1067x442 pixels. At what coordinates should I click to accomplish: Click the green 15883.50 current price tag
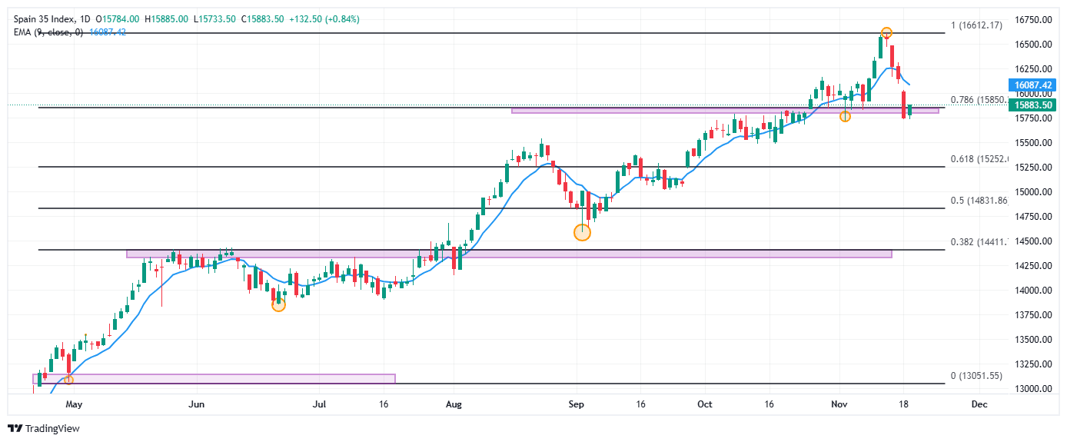coord(1032,105)
